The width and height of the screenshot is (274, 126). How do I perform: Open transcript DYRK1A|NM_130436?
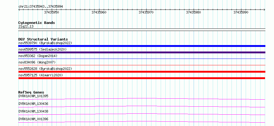[x=33, y=104]
